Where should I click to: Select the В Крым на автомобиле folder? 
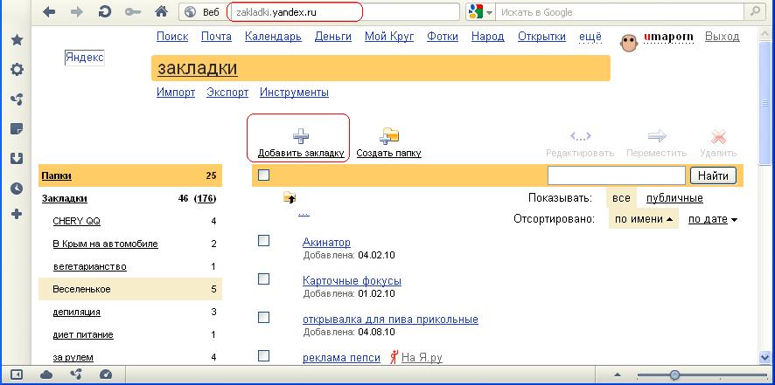tap(105, 244)
